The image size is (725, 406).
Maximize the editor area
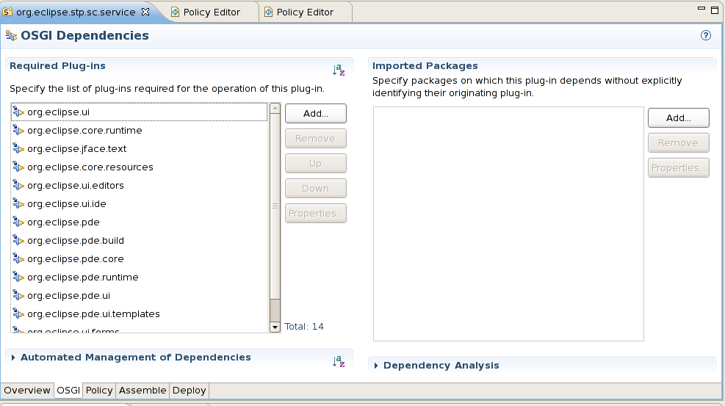(715, 10)
